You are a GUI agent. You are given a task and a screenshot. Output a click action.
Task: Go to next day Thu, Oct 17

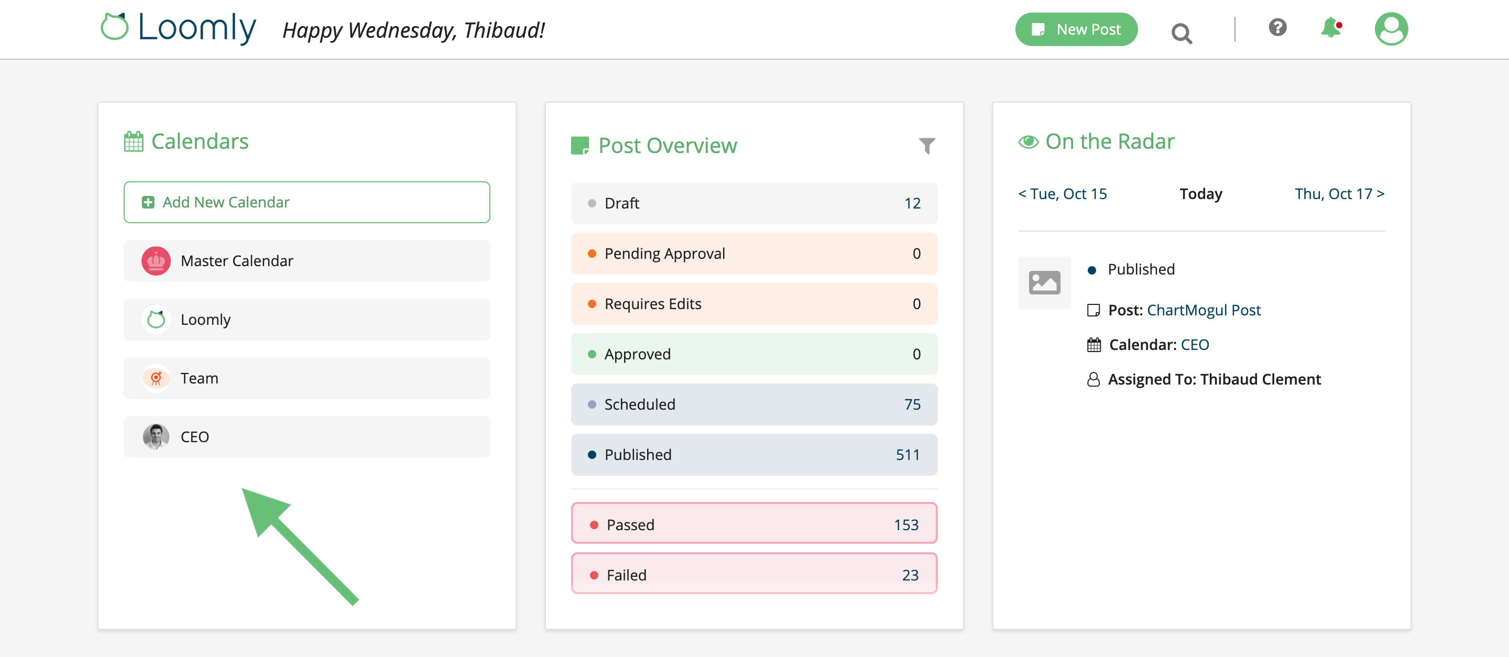pos(1339,194)
